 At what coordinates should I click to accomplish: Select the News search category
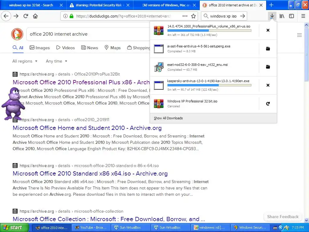[x=89, y=48]
